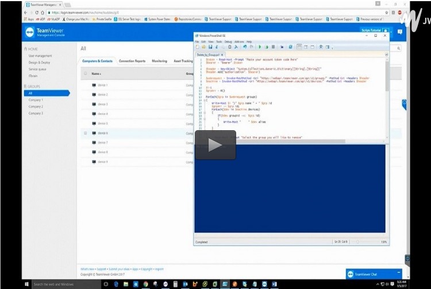431x289 pixels.
Task: Click the TeamViewer Management Console logo
Action: [x=45, y=32]
